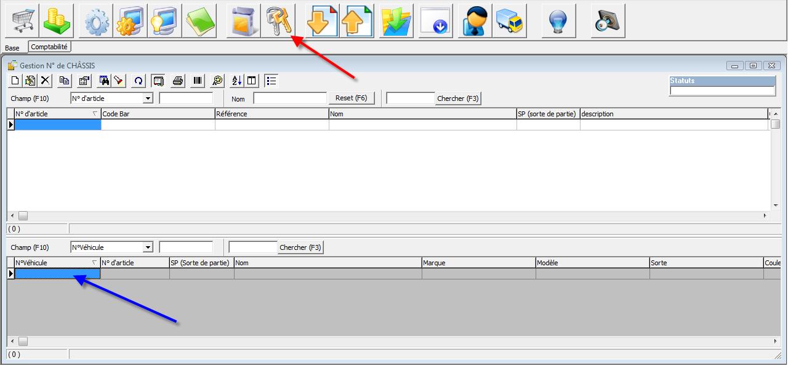Viewport: 788px width, 365px height.
Task: Click the Nom filter input field
Action: (290, 98)
